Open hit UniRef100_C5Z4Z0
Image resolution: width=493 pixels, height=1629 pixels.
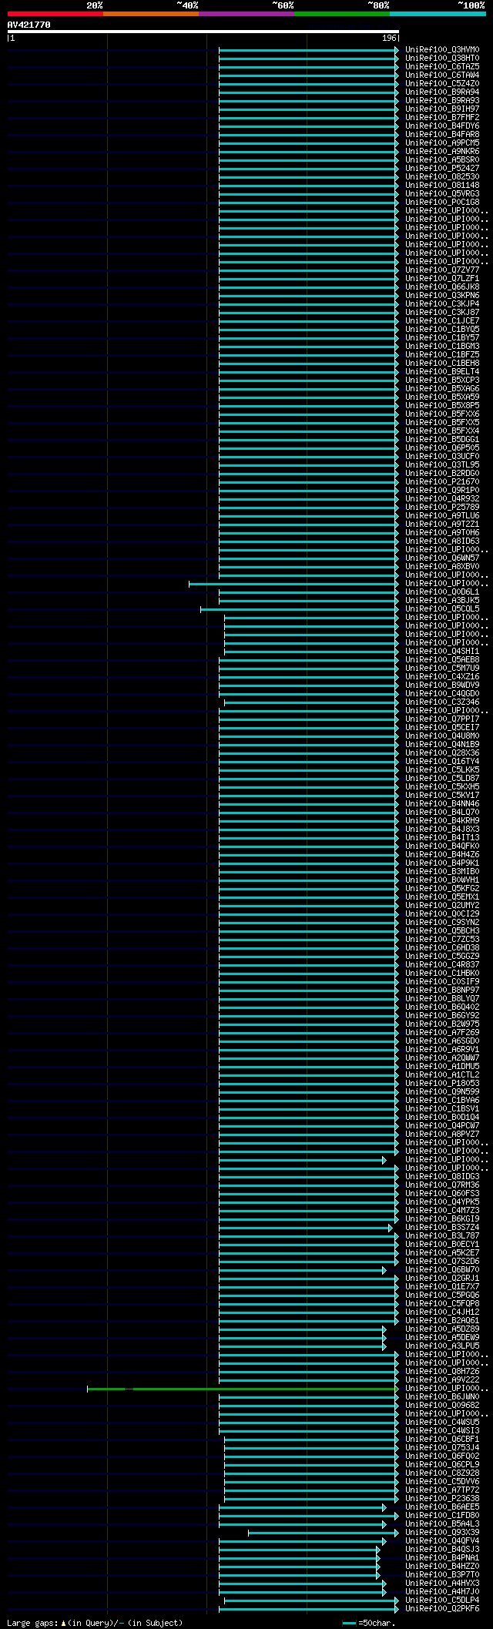[x=442, y=84]
